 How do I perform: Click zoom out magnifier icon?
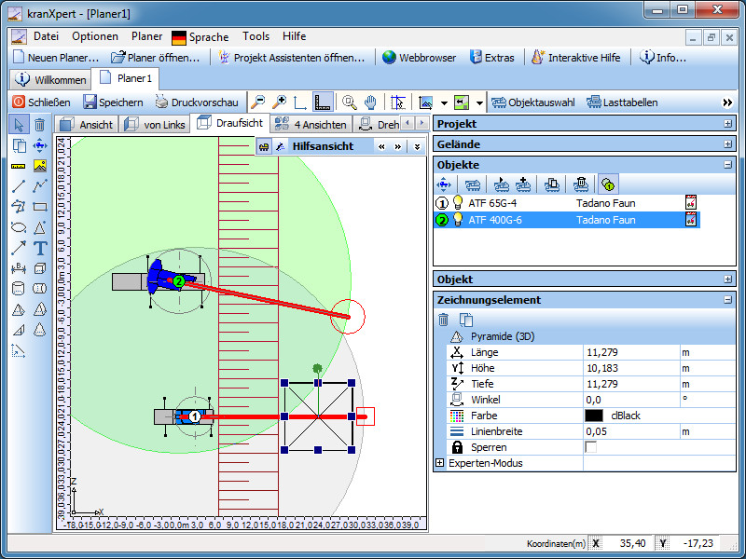pyautogui.click(x=257, y=102)
